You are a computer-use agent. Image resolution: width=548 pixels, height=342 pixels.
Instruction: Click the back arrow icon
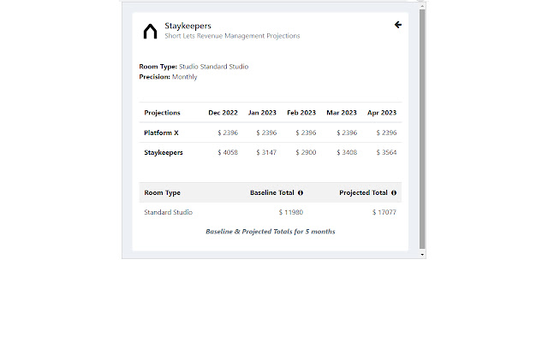pos(397,25)
